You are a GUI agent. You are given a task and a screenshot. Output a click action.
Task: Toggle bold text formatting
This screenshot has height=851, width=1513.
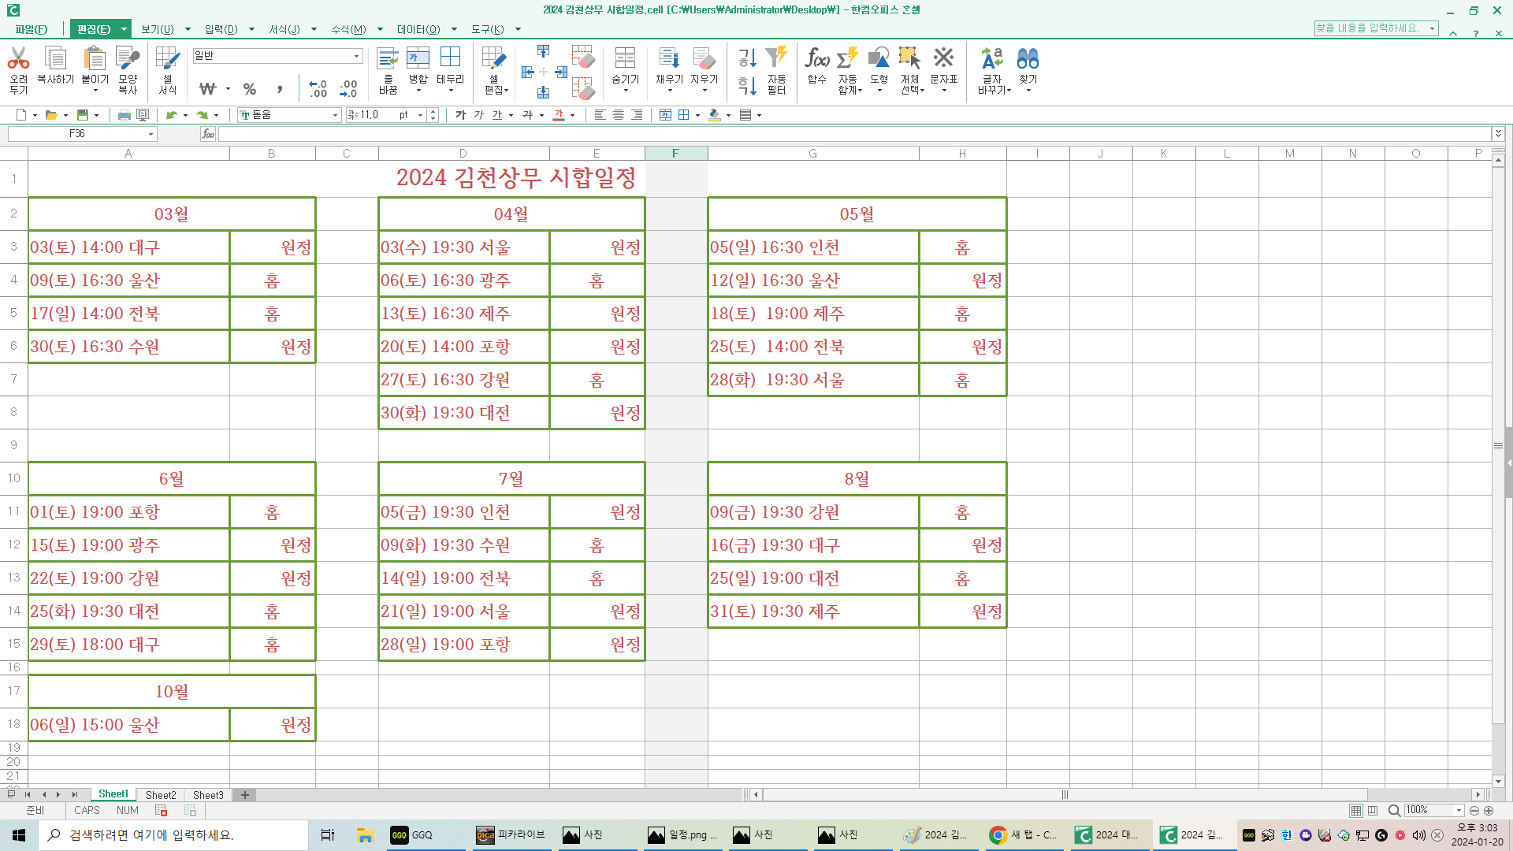click(x=460, y=115)
